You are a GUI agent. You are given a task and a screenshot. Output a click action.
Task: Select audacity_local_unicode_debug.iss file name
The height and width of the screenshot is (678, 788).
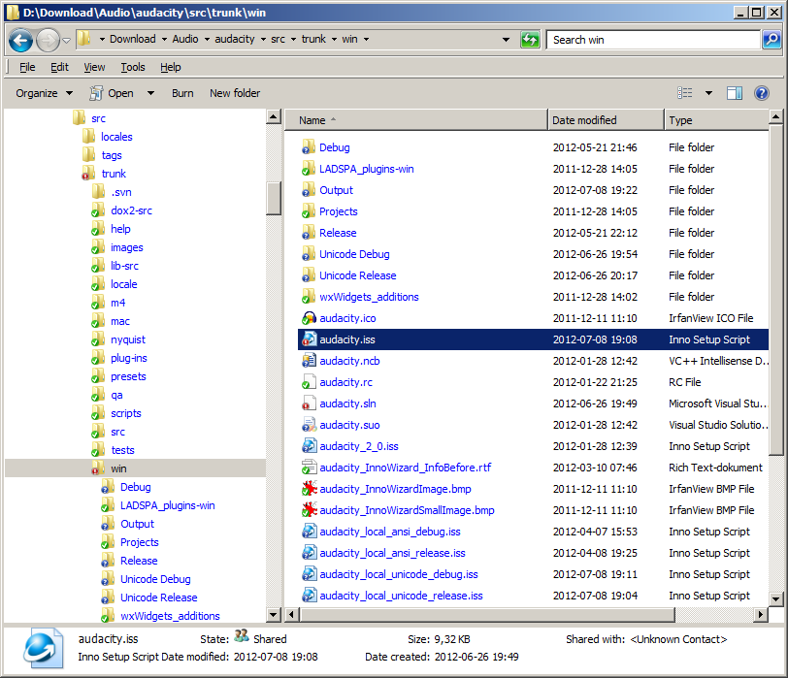399,574
